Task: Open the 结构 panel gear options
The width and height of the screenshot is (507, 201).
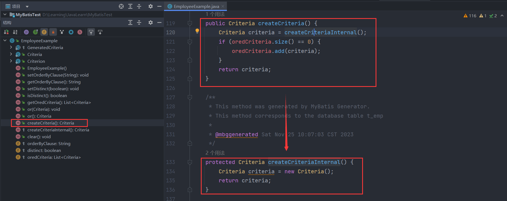Action: pyautogui.click(x=150, y=22)
